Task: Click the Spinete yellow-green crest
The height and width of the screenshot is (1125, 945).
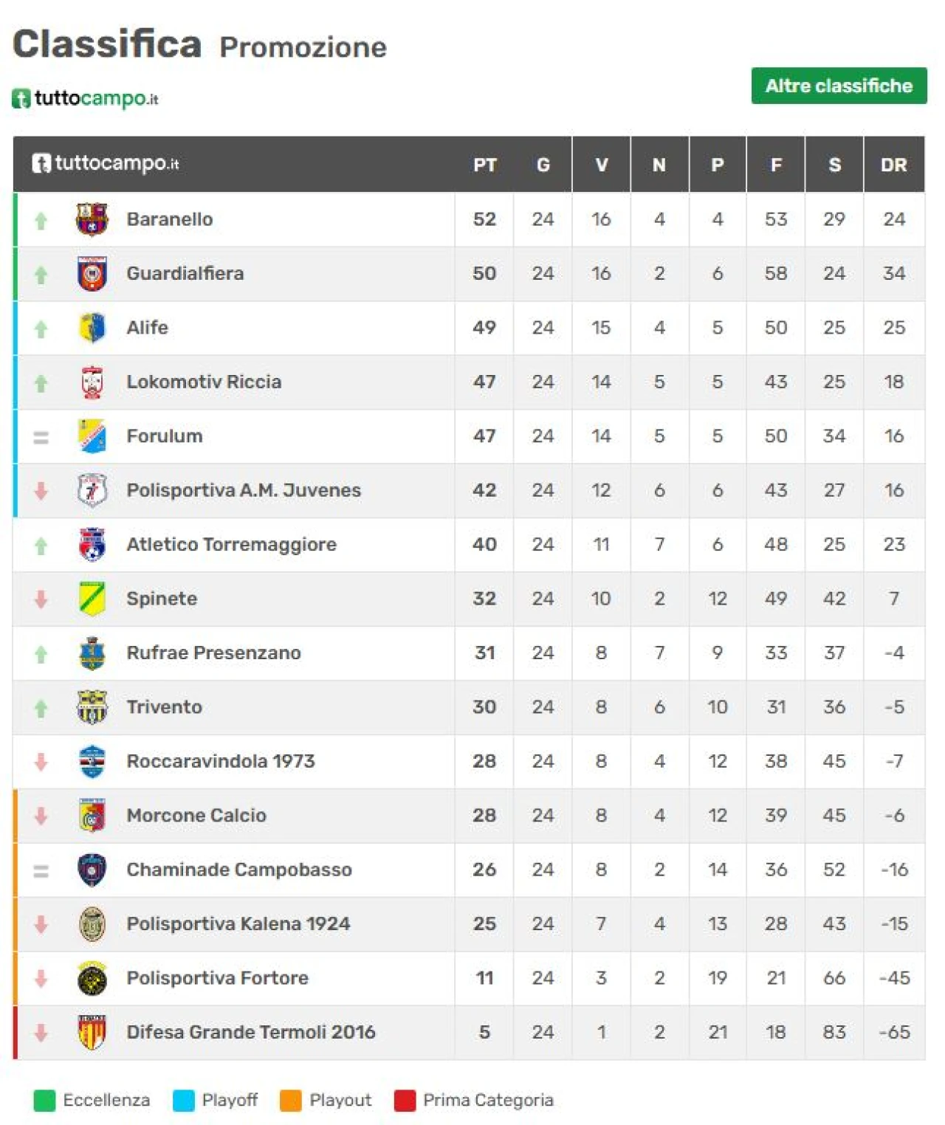Action: coord(92,599)
